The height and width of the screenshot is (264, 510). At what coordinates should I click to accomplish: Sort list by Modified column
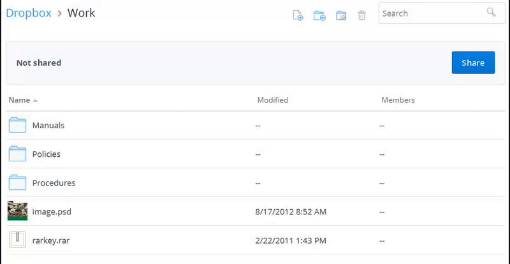coord(272,100)
